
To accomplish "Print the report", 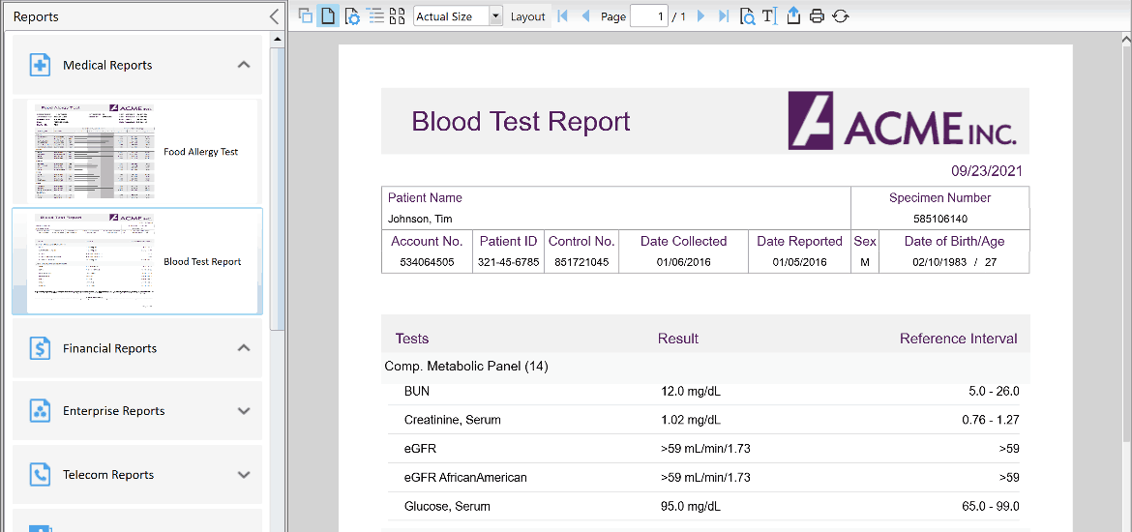I will point(817,16).
